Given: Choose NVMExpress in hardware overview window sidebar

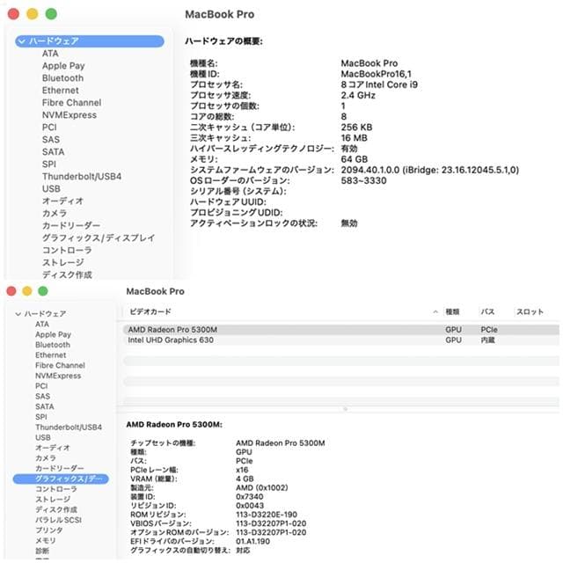Looking at the screenshot, I should (x=69, y=115).
